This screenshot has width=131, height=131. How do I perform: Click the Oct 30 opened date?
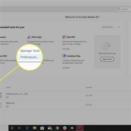(89, 95)
